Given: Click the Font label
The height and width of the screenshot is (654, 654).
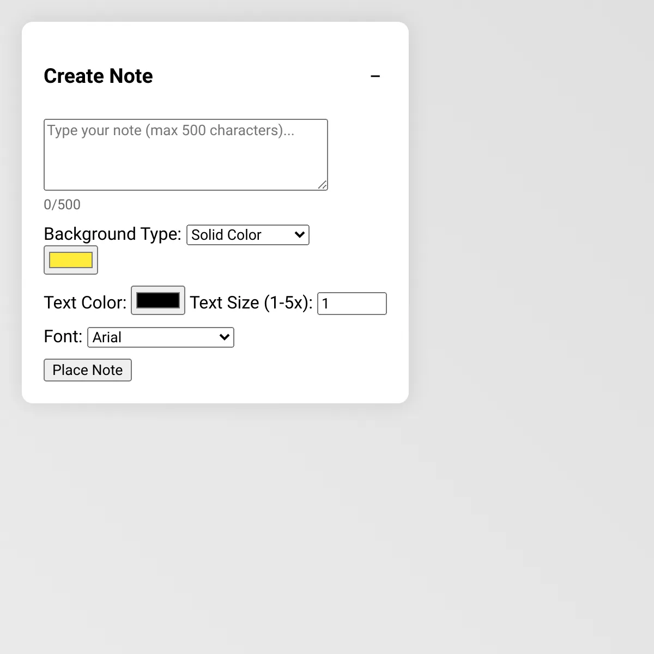Looking at the screenshot, I should click(x=63, y=337).
